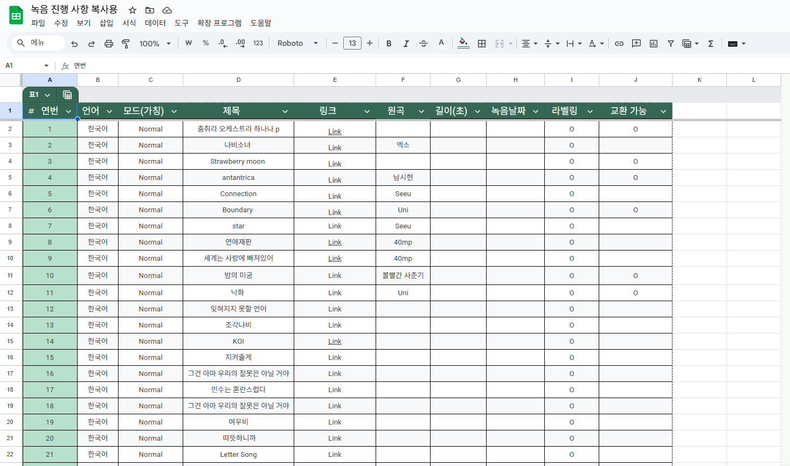The image size is (790, 466).
Task: Click the print icon
Action: [108, 44]
